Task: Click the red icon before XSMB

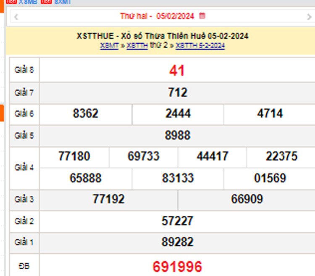Action: coord(12,2)
